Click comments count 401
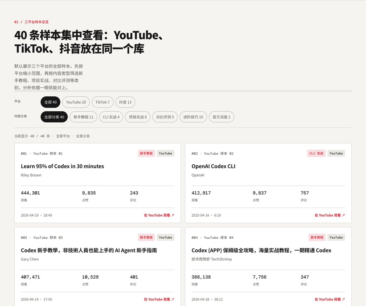Image resolution: width=366 pixels, height=306 pixels. pos(134,277)
